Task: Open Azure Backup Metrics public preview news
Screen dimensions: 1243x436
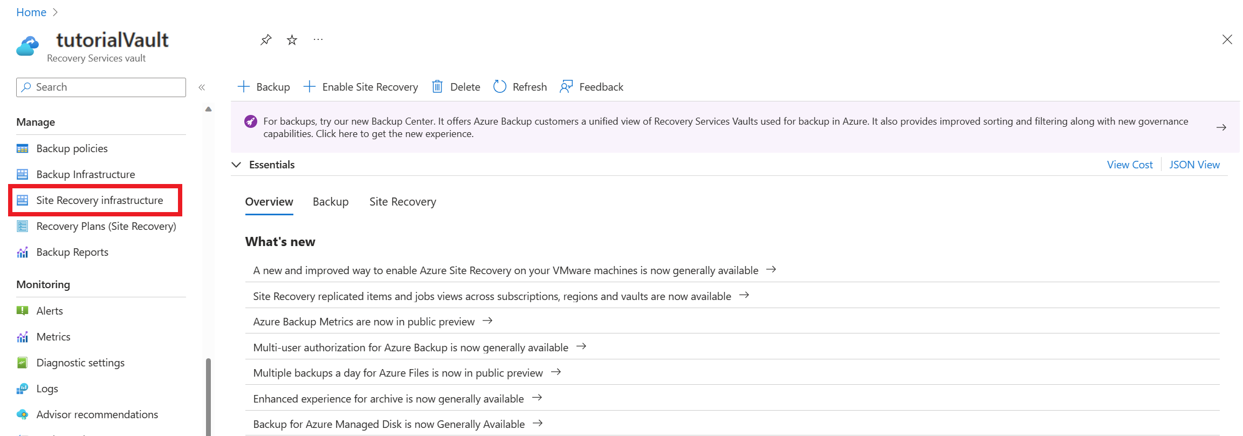Action: point(373,322)
